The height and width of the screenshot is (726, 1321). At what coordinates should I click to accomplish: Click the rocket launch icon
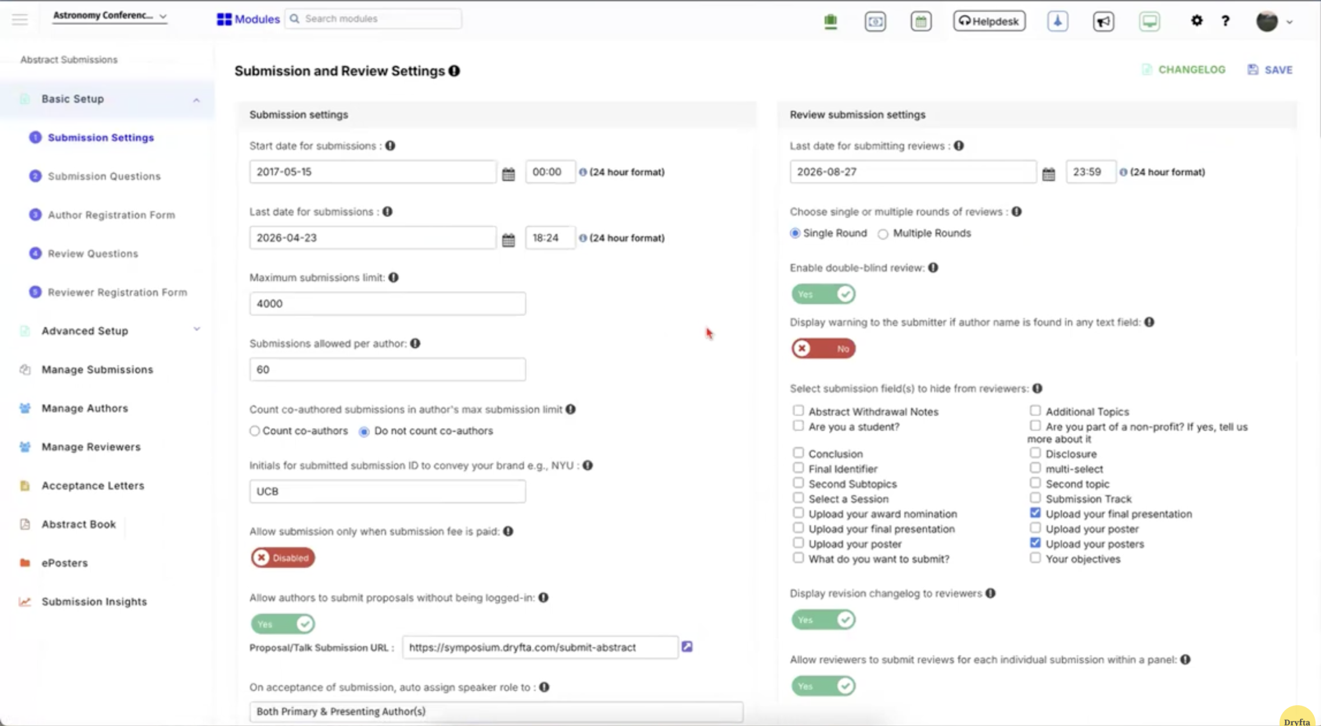1058,22
